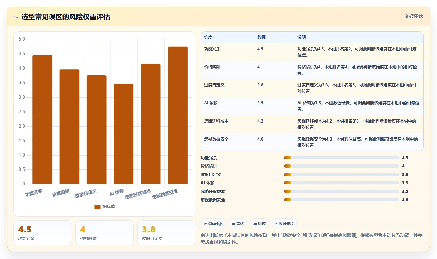Image resolution: width=437 pixels, height=259 pixels.
Task: Click the 本组数值最高 description for 忽视数据安全
Action: tap(358, 142)
